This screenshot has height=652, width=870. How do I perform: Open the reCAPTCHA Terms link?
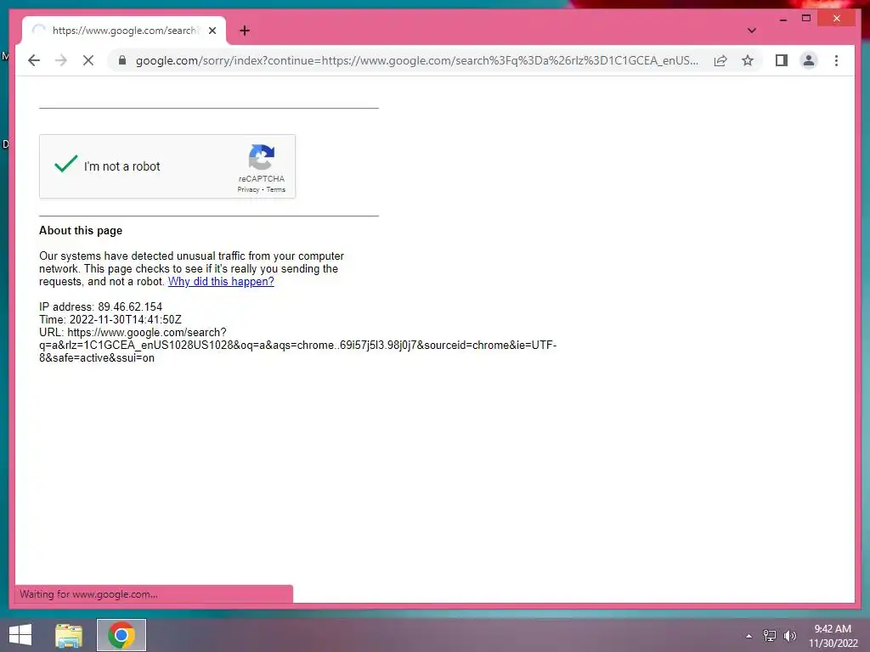(x=276, y=189)
